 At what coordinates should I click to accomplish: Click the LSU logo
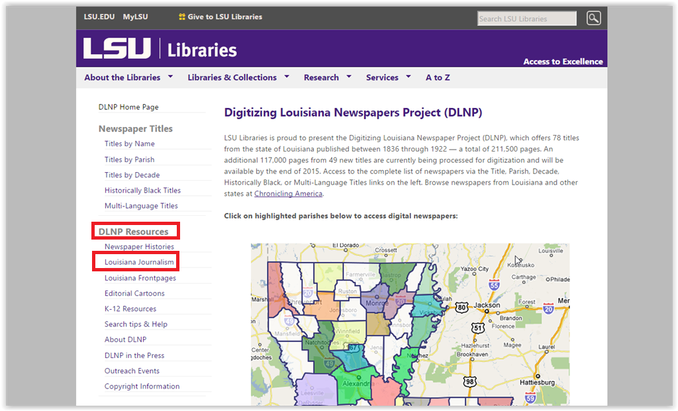(x=117, y=48)
